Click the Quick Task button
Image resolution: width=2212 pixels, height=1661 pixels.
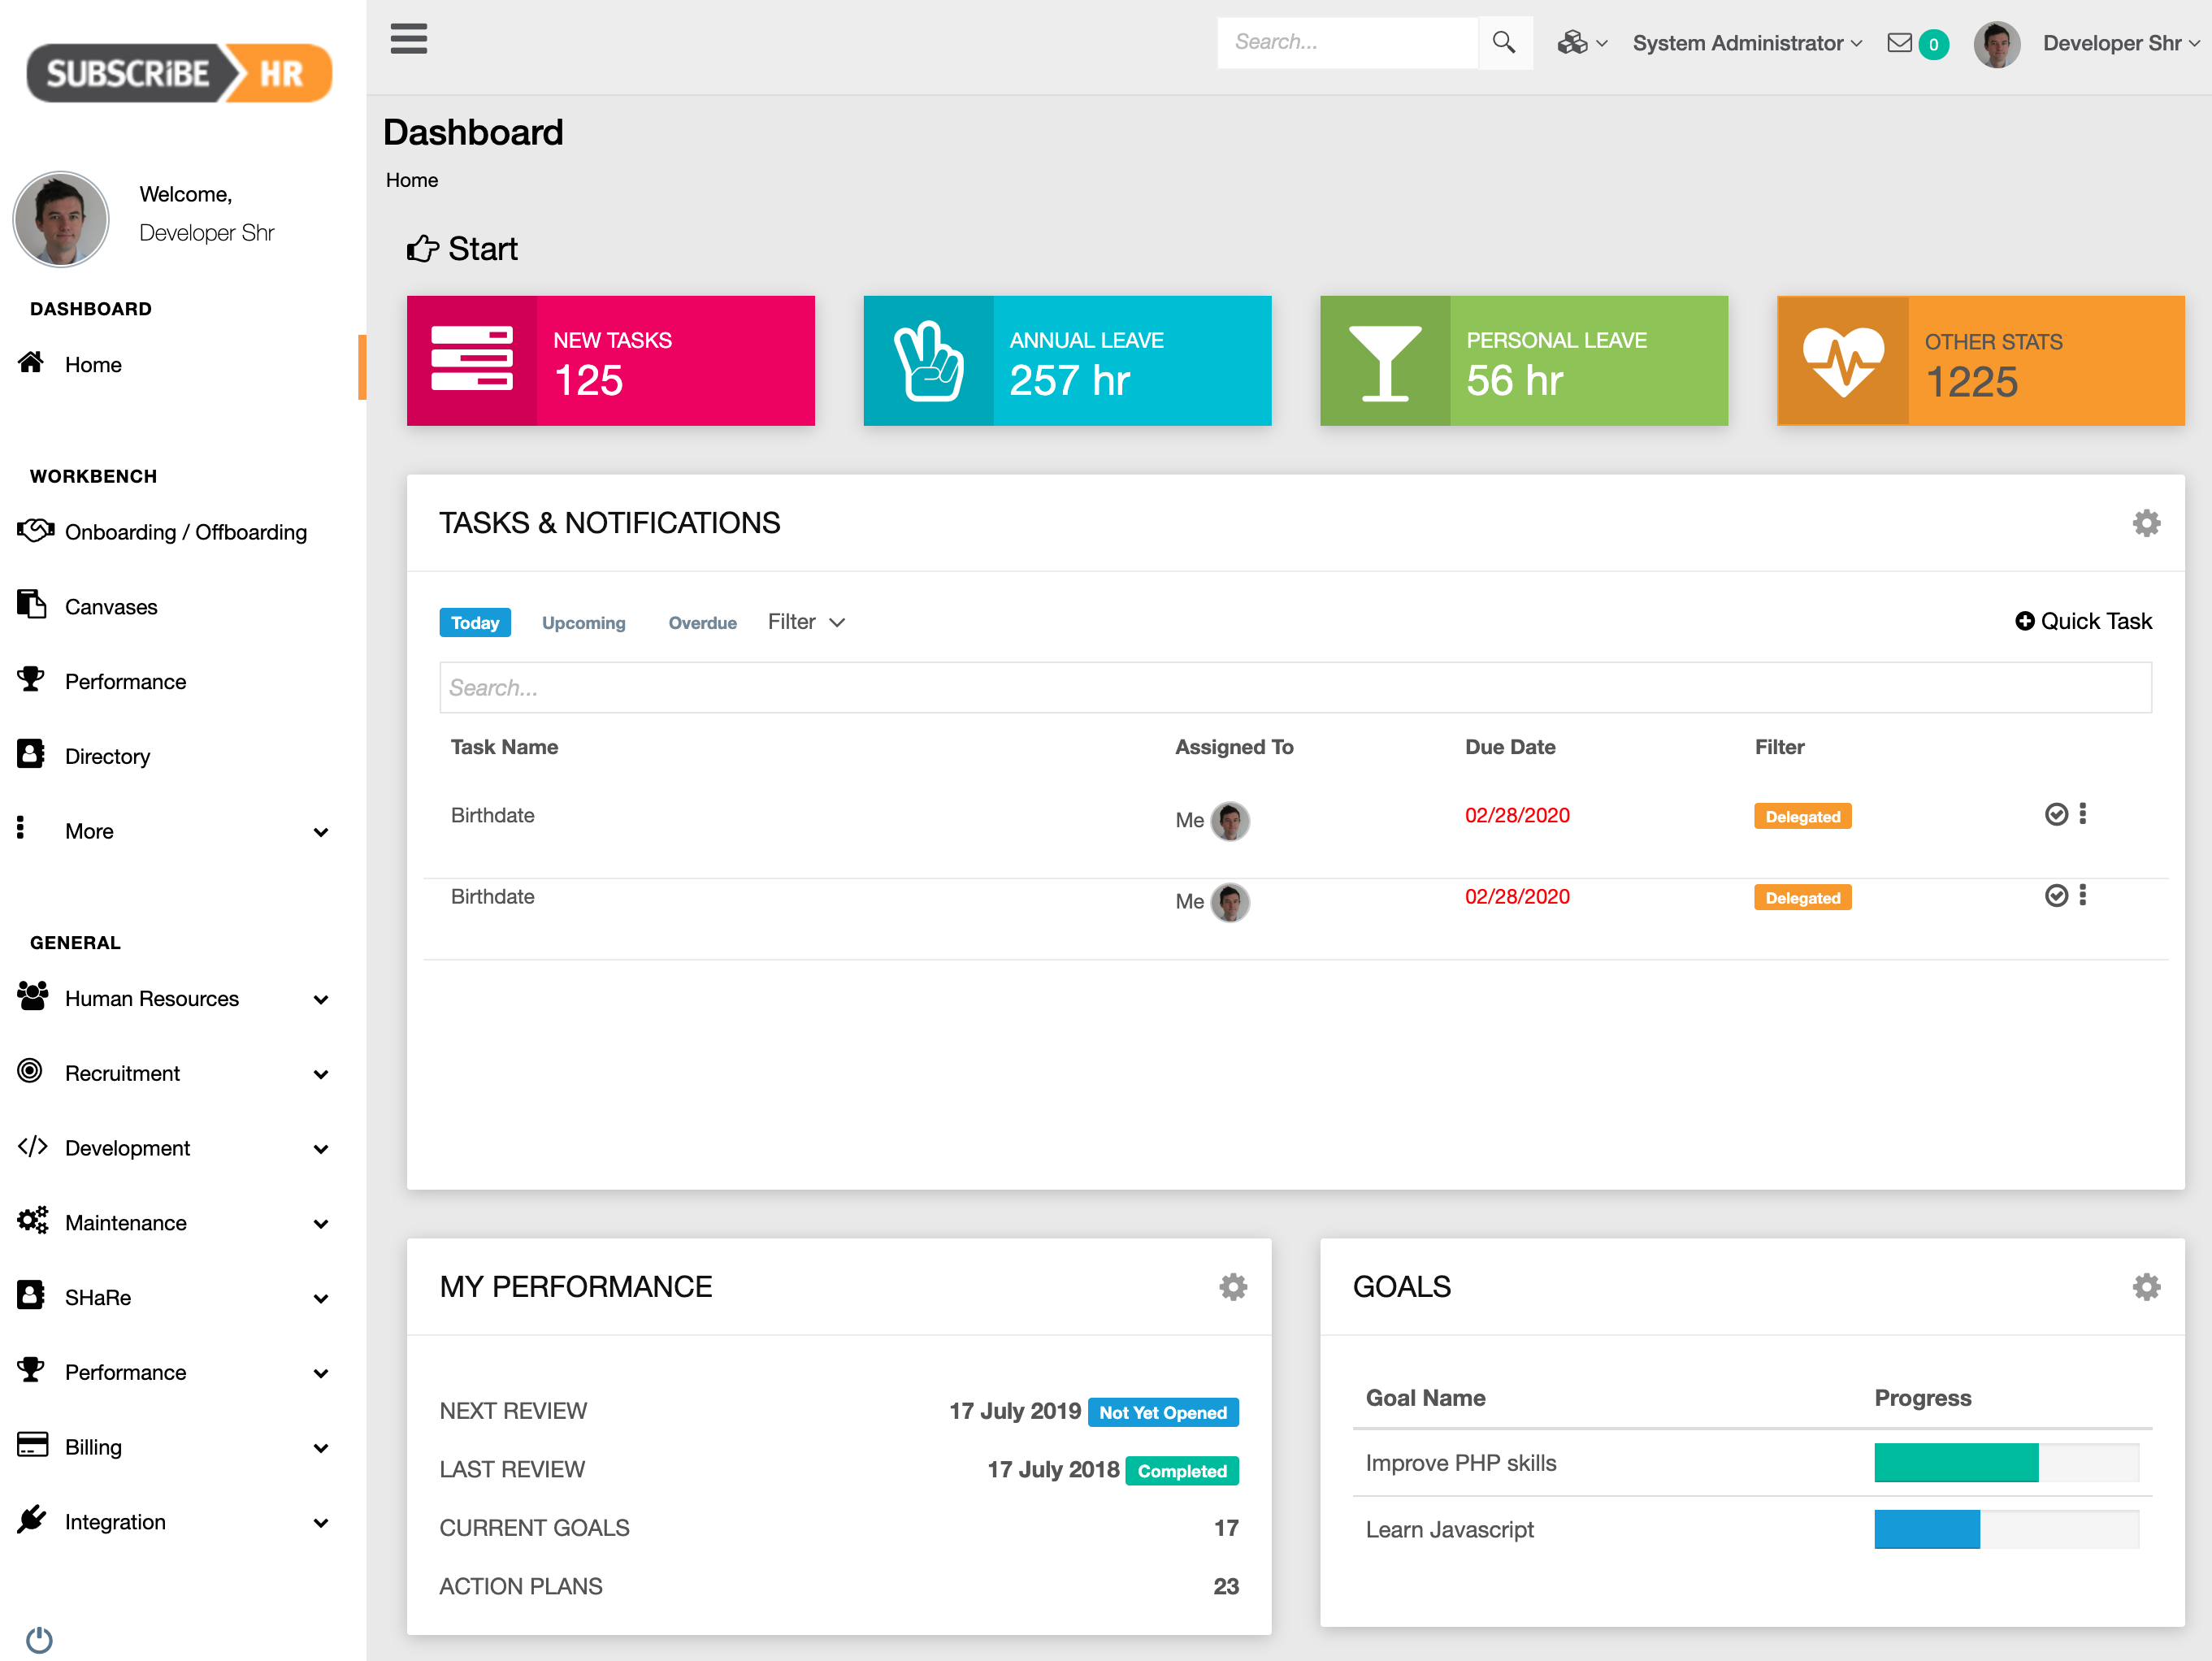click(2083, 620)
